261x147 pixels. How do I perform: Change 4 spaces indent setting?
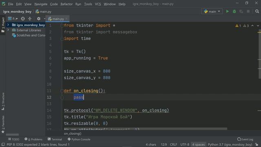click(x=199, y=145)
